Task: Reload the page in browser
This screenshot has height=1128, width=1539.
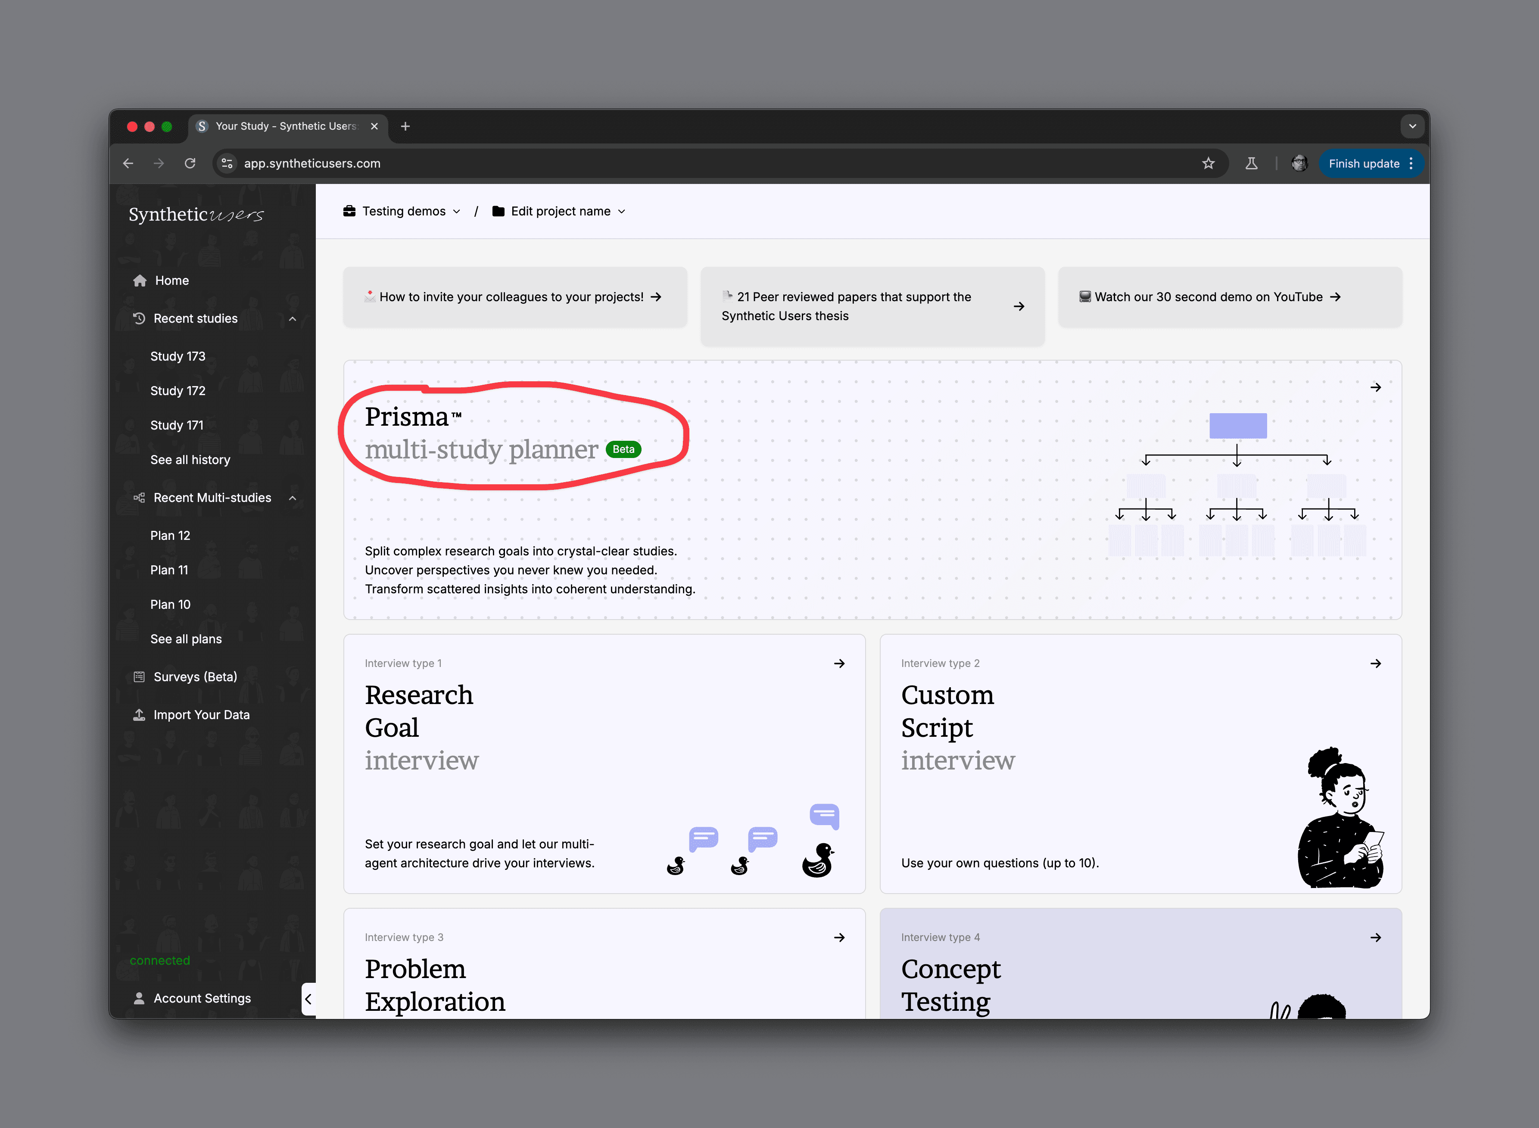Action: pos(190,164)
